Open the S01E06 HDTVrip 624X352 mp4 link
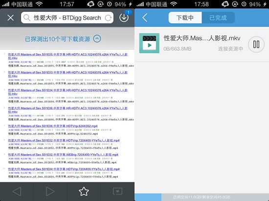Viewport: 269px width, 201px height. pyautogui.click(x=53, y=126)
